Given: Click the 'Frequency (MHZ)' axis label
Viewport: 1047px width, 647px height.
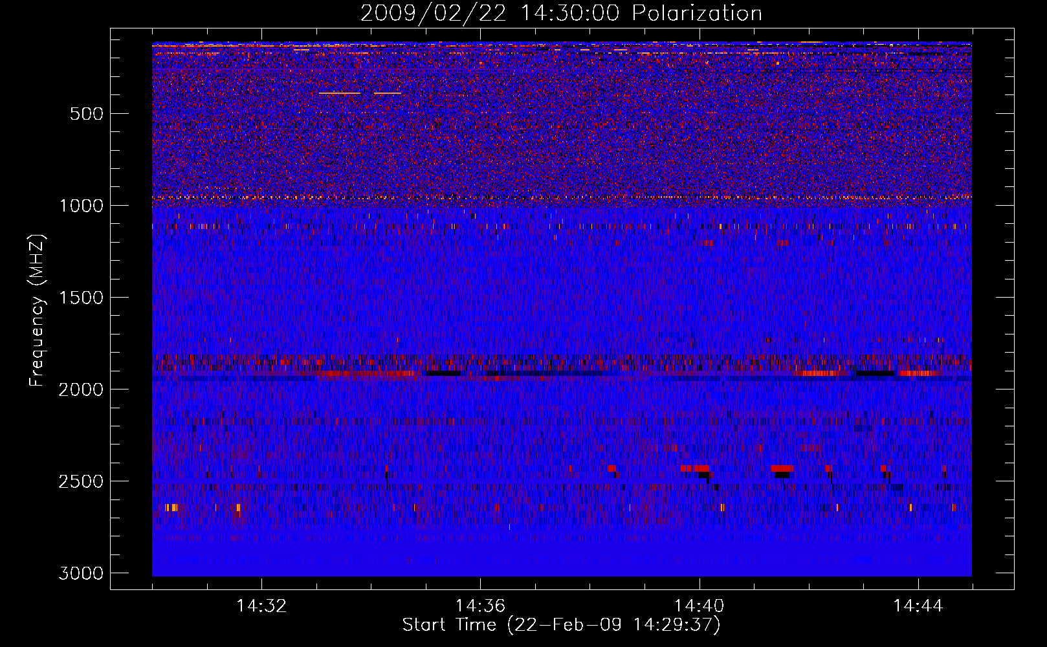Looking at the screenshot, I should [x=37, y=311].
